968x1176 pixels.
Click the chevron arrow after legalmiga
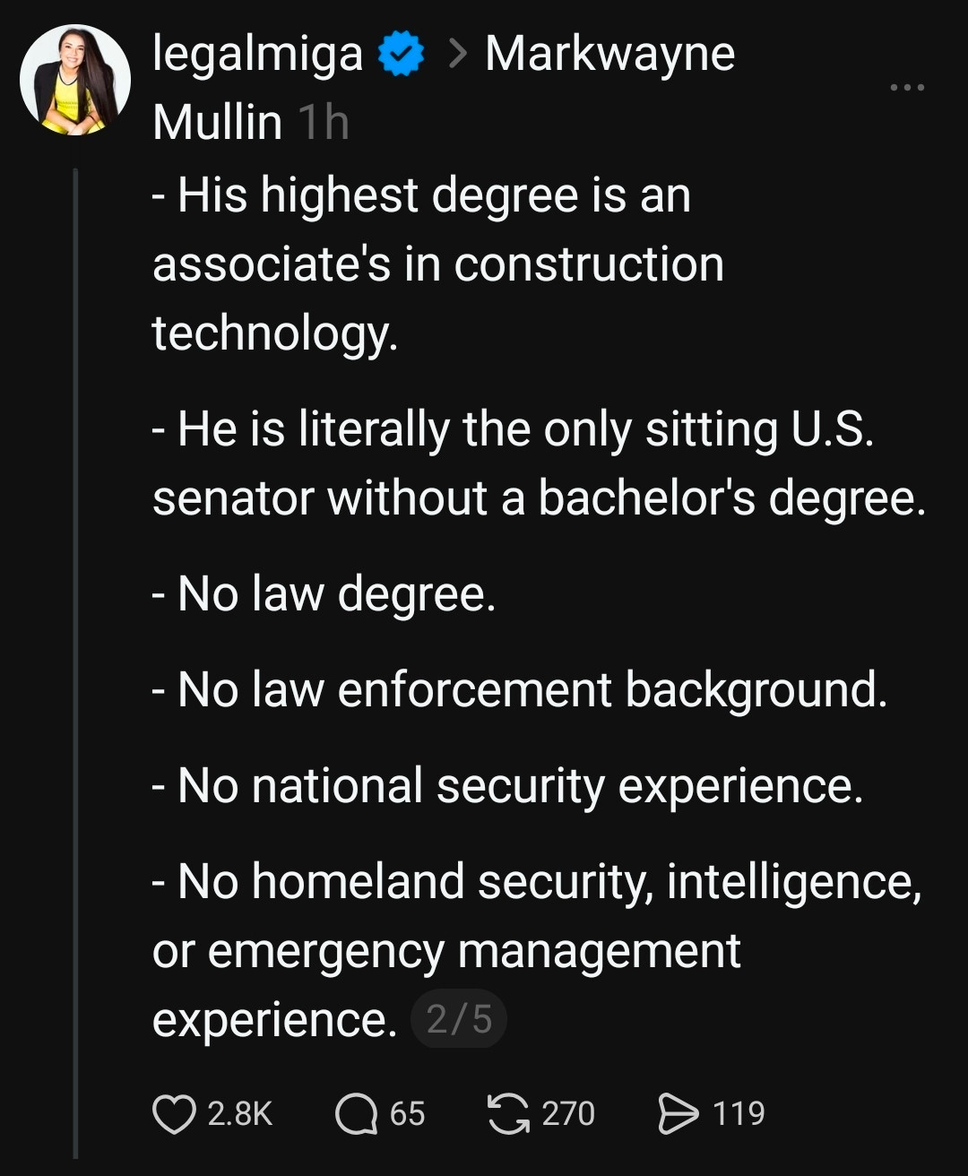pyautogui.click(x=457, y=55)
